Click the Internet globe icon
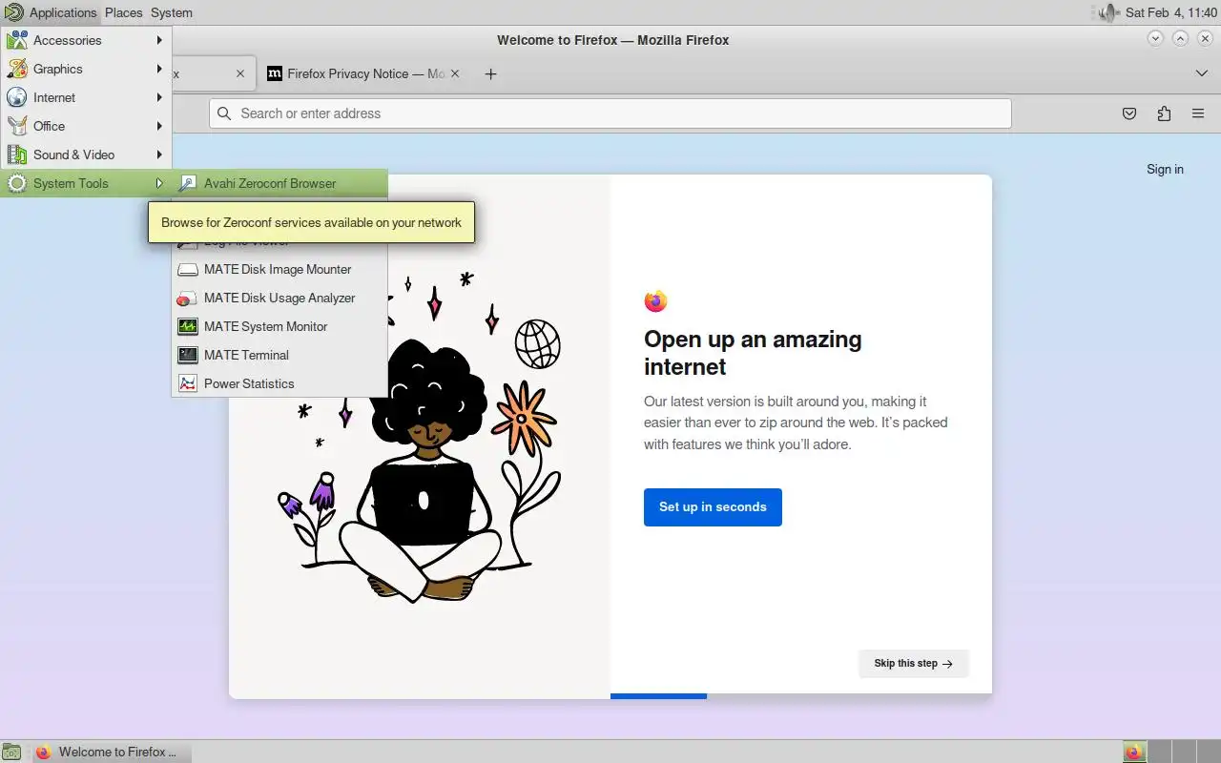Viewport: 1221px width, 763px height. coord(16,97)
